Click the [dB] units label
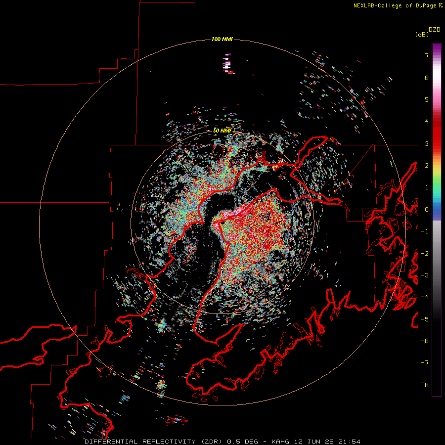 pos(422,34)
